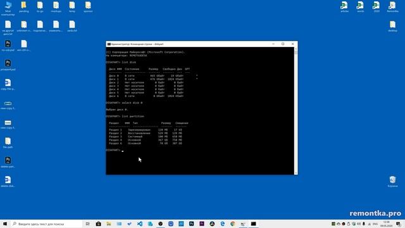Viewport: 405px width, 228px height.
Task: Select the "Remontka" desktop shortcut
Action: (392, 7)
